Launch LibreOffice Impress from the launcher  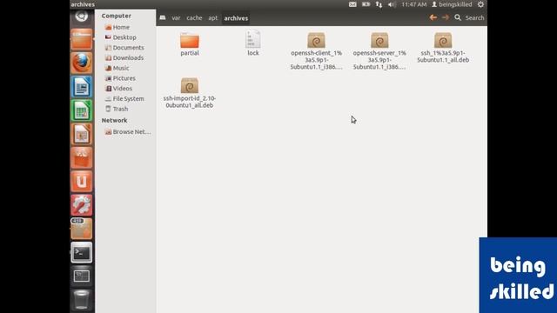pyautogui.click(x=81, y=134)
